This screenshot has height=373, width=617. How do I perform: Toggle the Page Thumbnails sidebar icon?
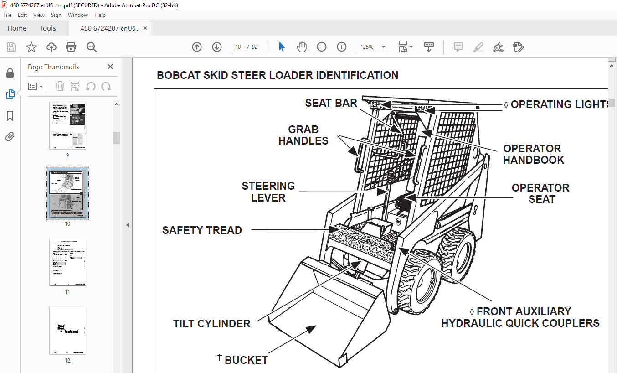[x=10, y=94]
